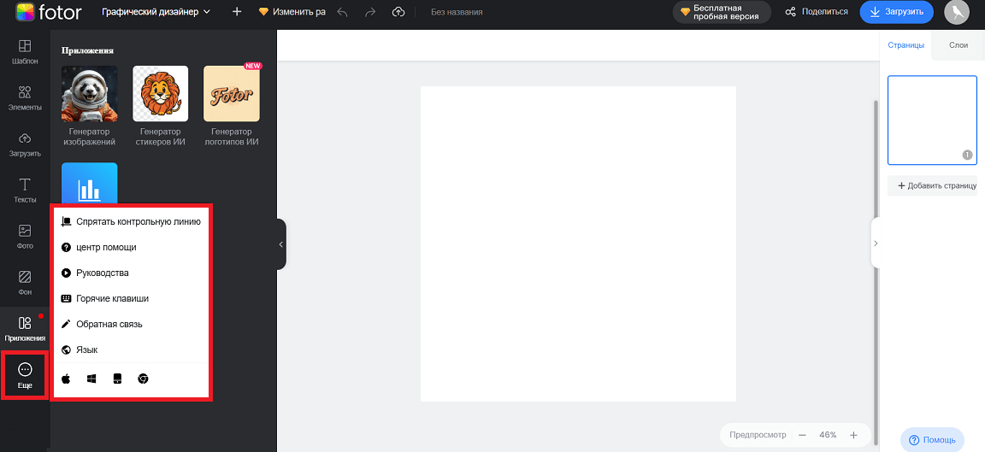Open the Загрузить upload sidebar panel
The height and width of the screenshot is (452, 985).
tap(25, 144)
